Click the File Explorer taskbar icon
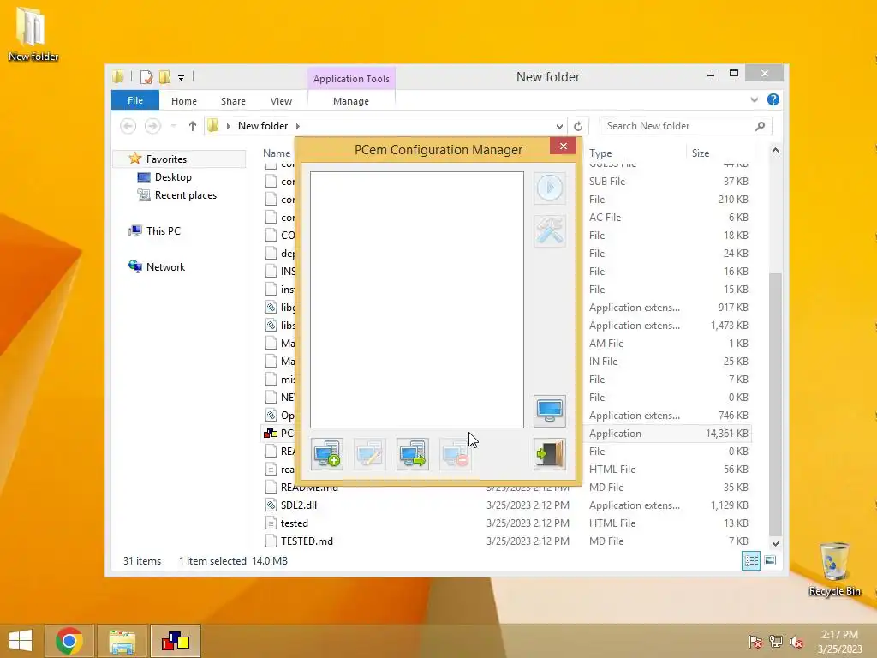Image resolution: width=877 pixels, height=658 pixels. coord(122,641)
